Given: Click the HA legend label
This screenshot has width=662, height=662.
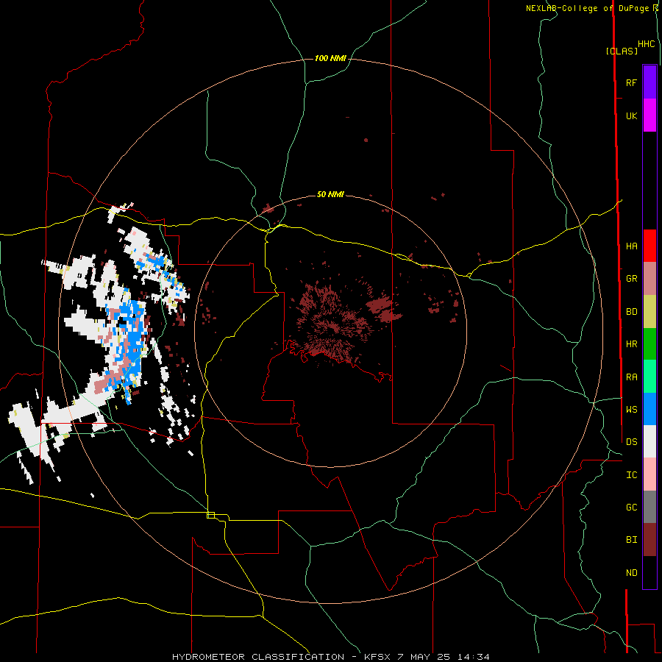Looking at the screenshot, I should 631,246.
